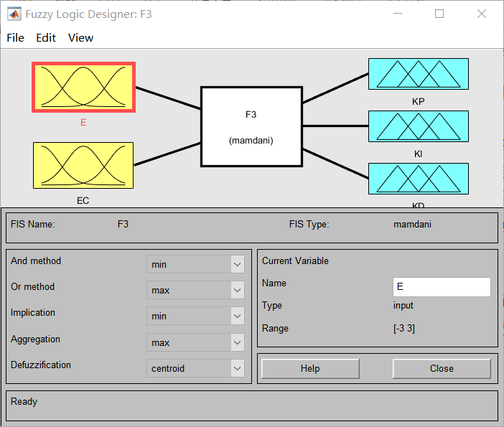The image size is (504, 427).
Task: Click the MATLAB logo in title bar
Action: click(x=14, y=14)
